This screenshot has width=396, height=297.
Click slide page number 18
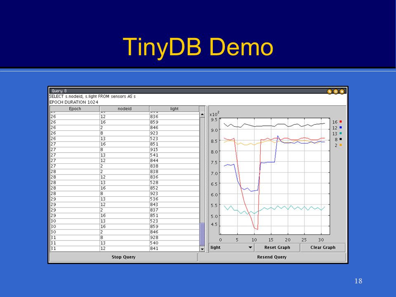click(358, 281)
